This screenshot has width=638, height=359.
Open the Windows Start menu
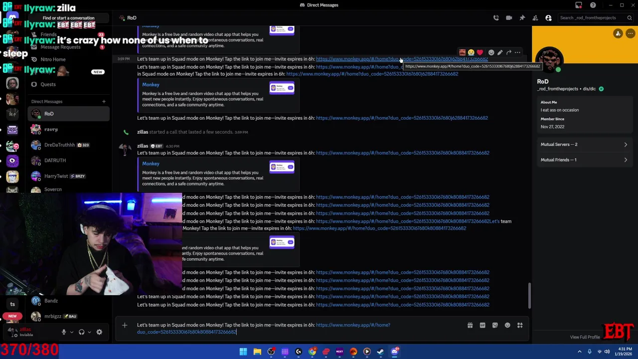coord(243,352)
